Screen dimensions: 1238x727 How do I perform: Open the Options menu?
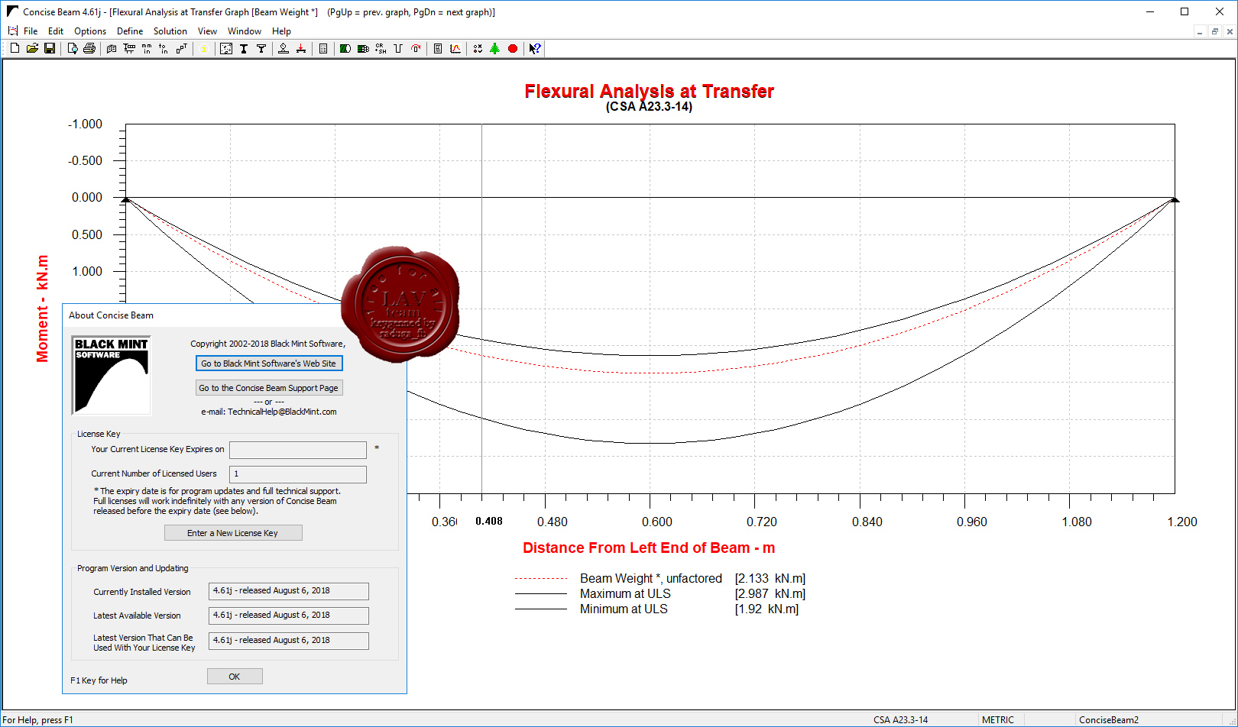[x=90, y=31]
